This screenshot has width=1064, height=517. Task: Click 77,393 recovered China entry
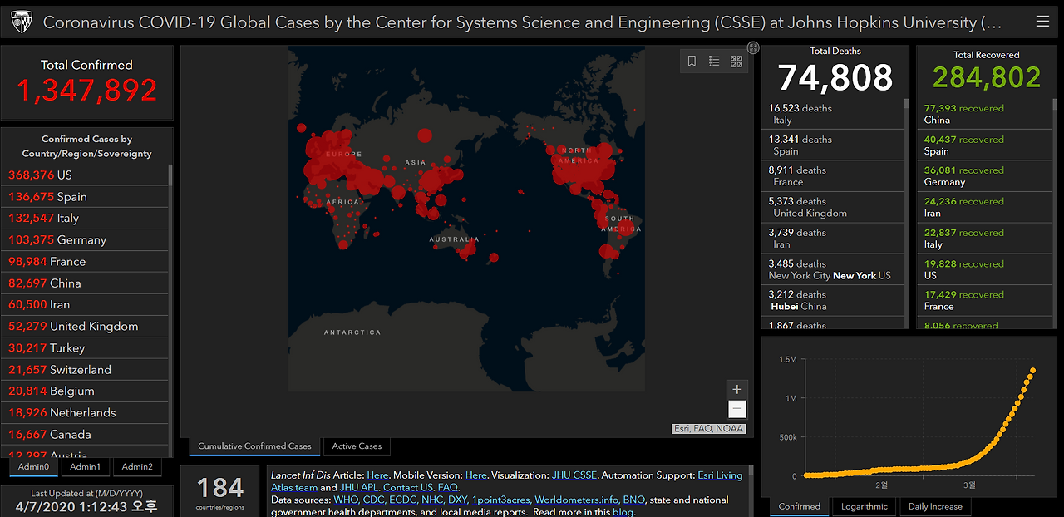coord(987,114)
